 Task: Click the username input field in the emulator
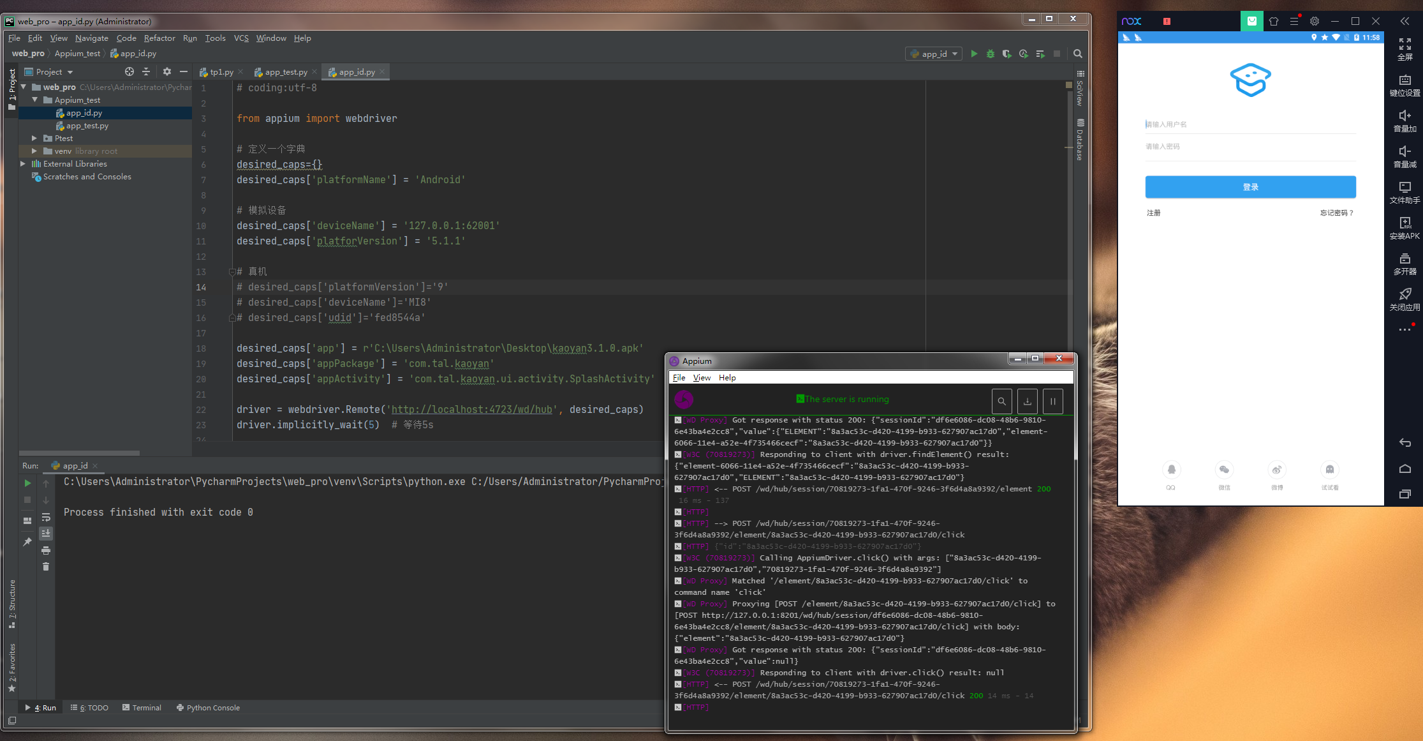point(1250,124)
